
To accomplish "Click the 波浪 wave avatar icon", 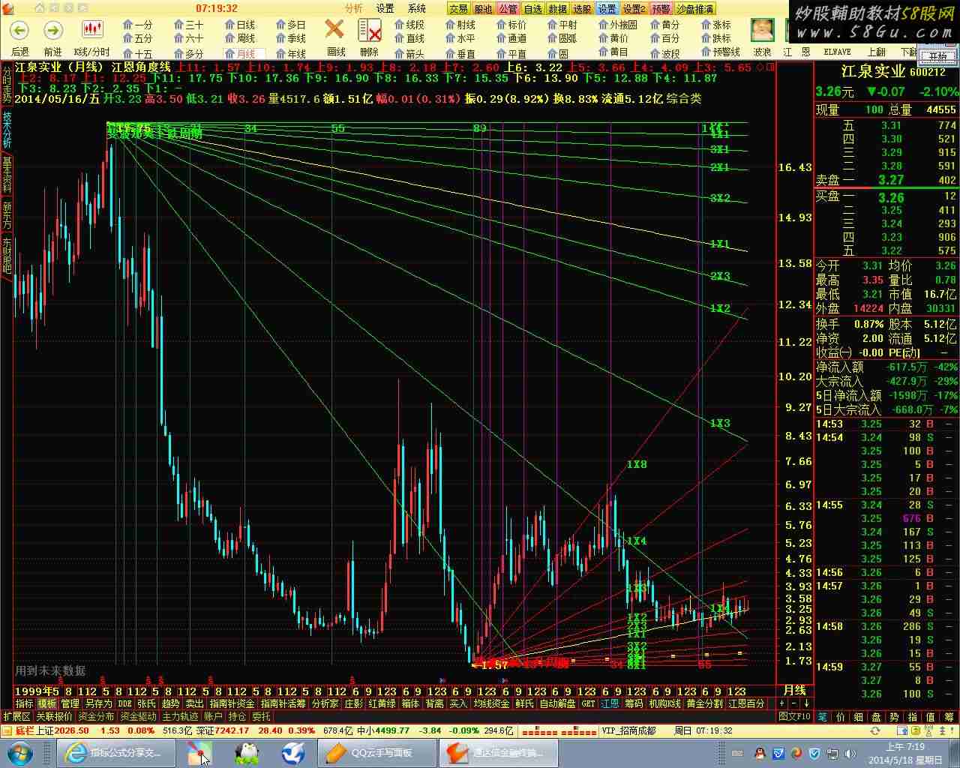I will 762,31.
